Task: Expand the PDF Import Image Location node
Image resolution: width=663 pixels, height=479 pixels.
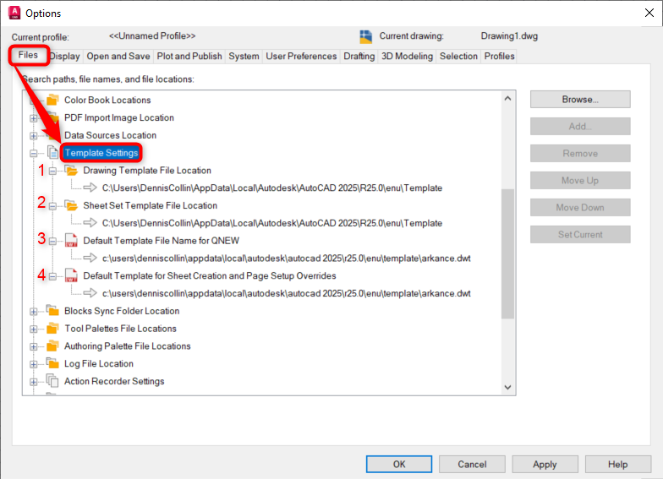Action: (x=34, y=118)
